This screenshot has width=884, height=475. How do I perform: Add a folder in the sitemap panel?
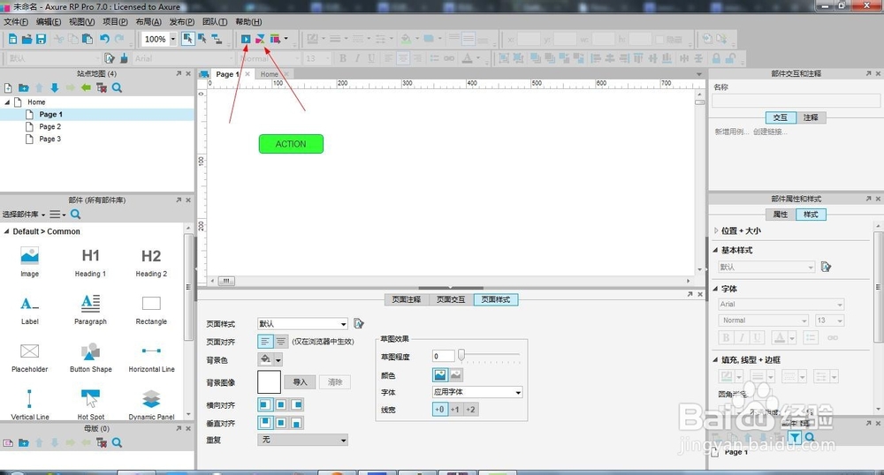(x=23, y=87)
